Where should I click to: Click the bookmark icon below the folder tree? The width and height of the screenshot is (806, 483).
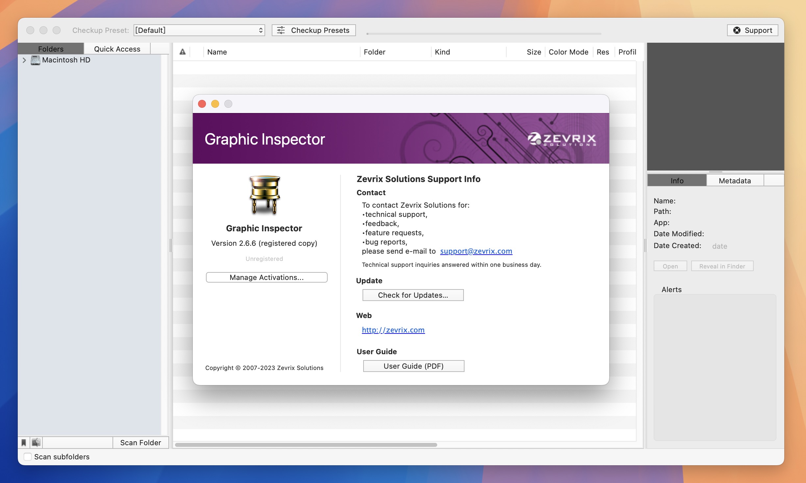coord(24,442)
